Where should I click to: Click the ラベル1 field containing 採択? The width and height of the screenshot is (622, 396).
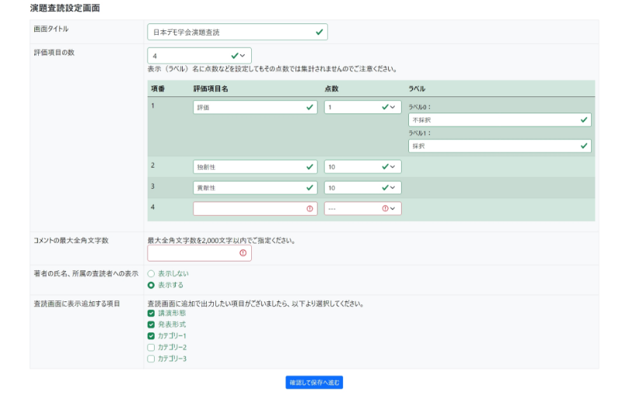coord(499,146)
